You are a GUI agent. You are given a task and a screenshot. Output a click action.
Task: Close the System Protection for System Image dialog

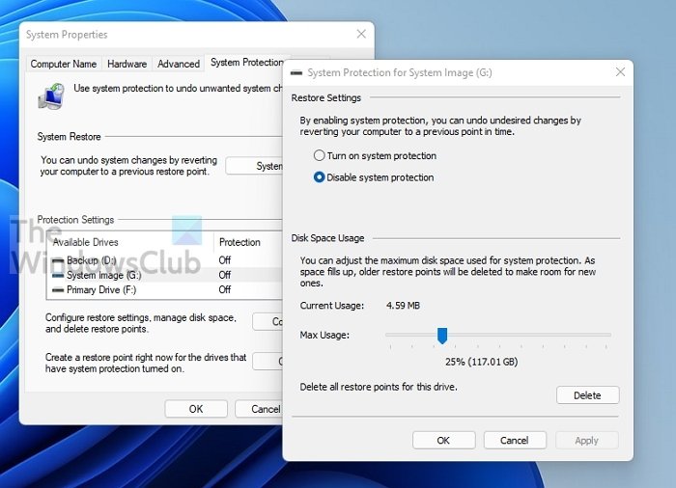[x=620, y=72]
